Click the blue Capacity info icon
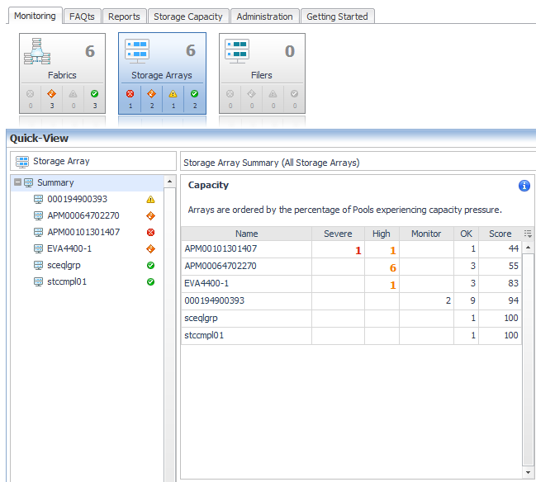Viewport: 536px width, 482px height. coord(524,186)
